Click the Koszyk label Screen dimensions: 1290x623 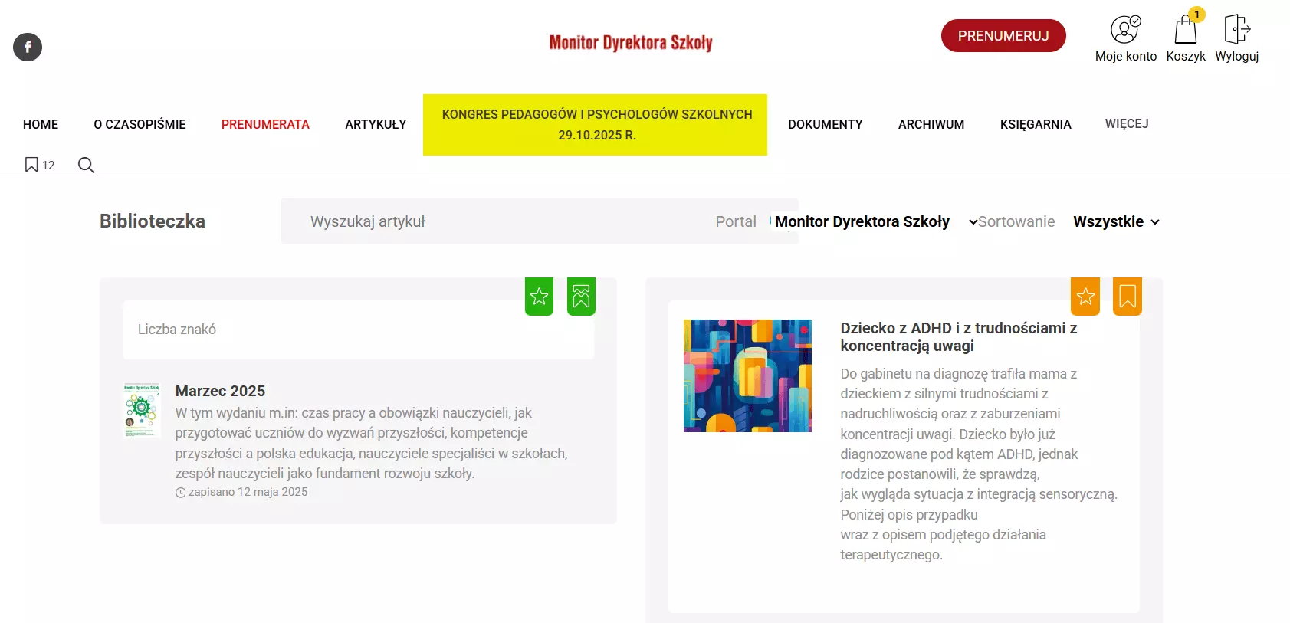click(x=1186, y=56)
